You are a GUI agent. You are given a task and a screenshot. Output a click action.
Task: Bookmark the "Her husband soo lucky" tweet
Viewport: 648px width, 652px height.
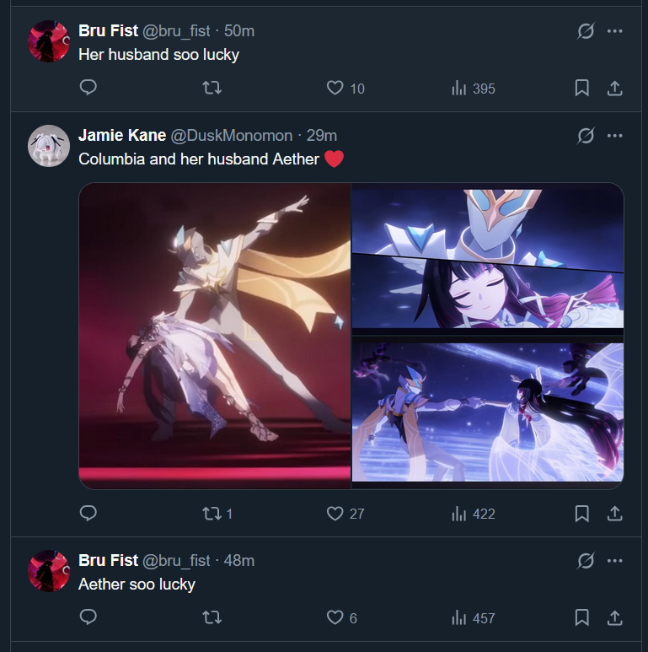(581, 88)
